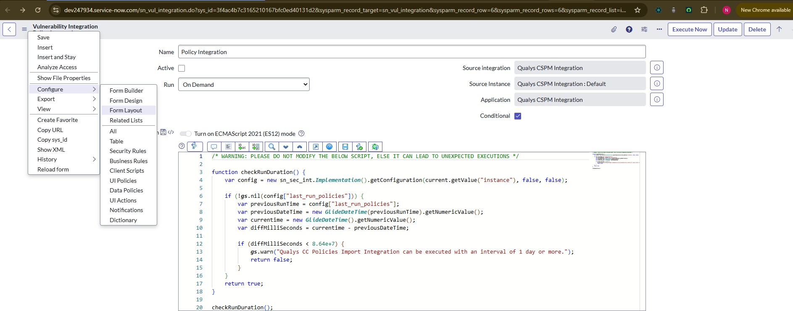Click Execute Now button

coord(690,29)
